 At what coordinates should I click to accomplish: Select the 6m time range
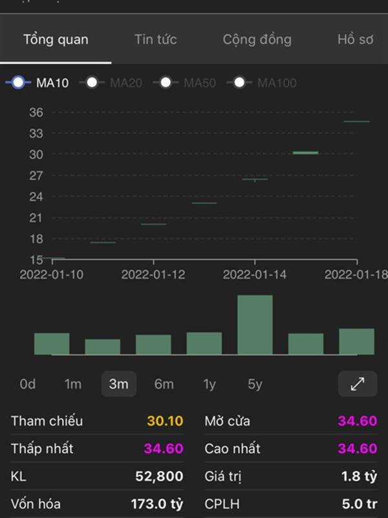(x=164, y=384)
